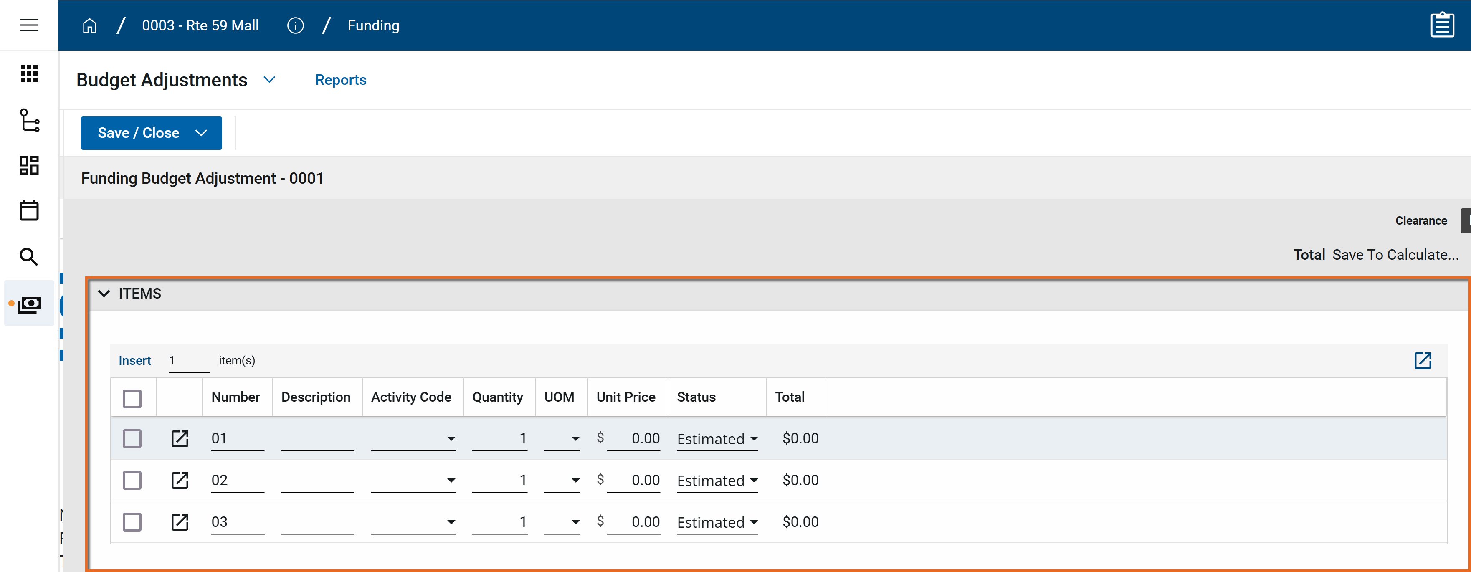
Task: Check the select-all items checkbox
Action: (x=132, y=398)
